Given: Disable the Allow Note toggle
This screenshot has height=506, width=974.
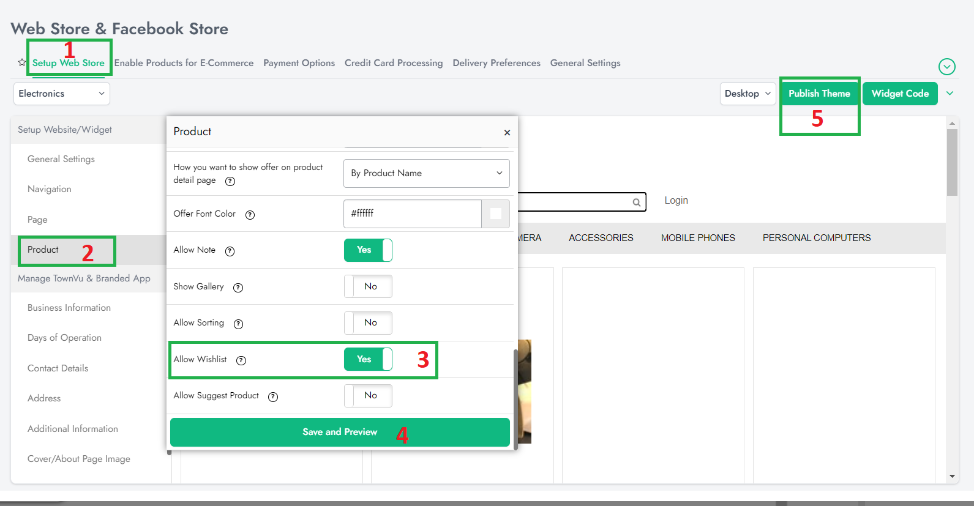Looking at the screenshot, I should tap(368, 250).
